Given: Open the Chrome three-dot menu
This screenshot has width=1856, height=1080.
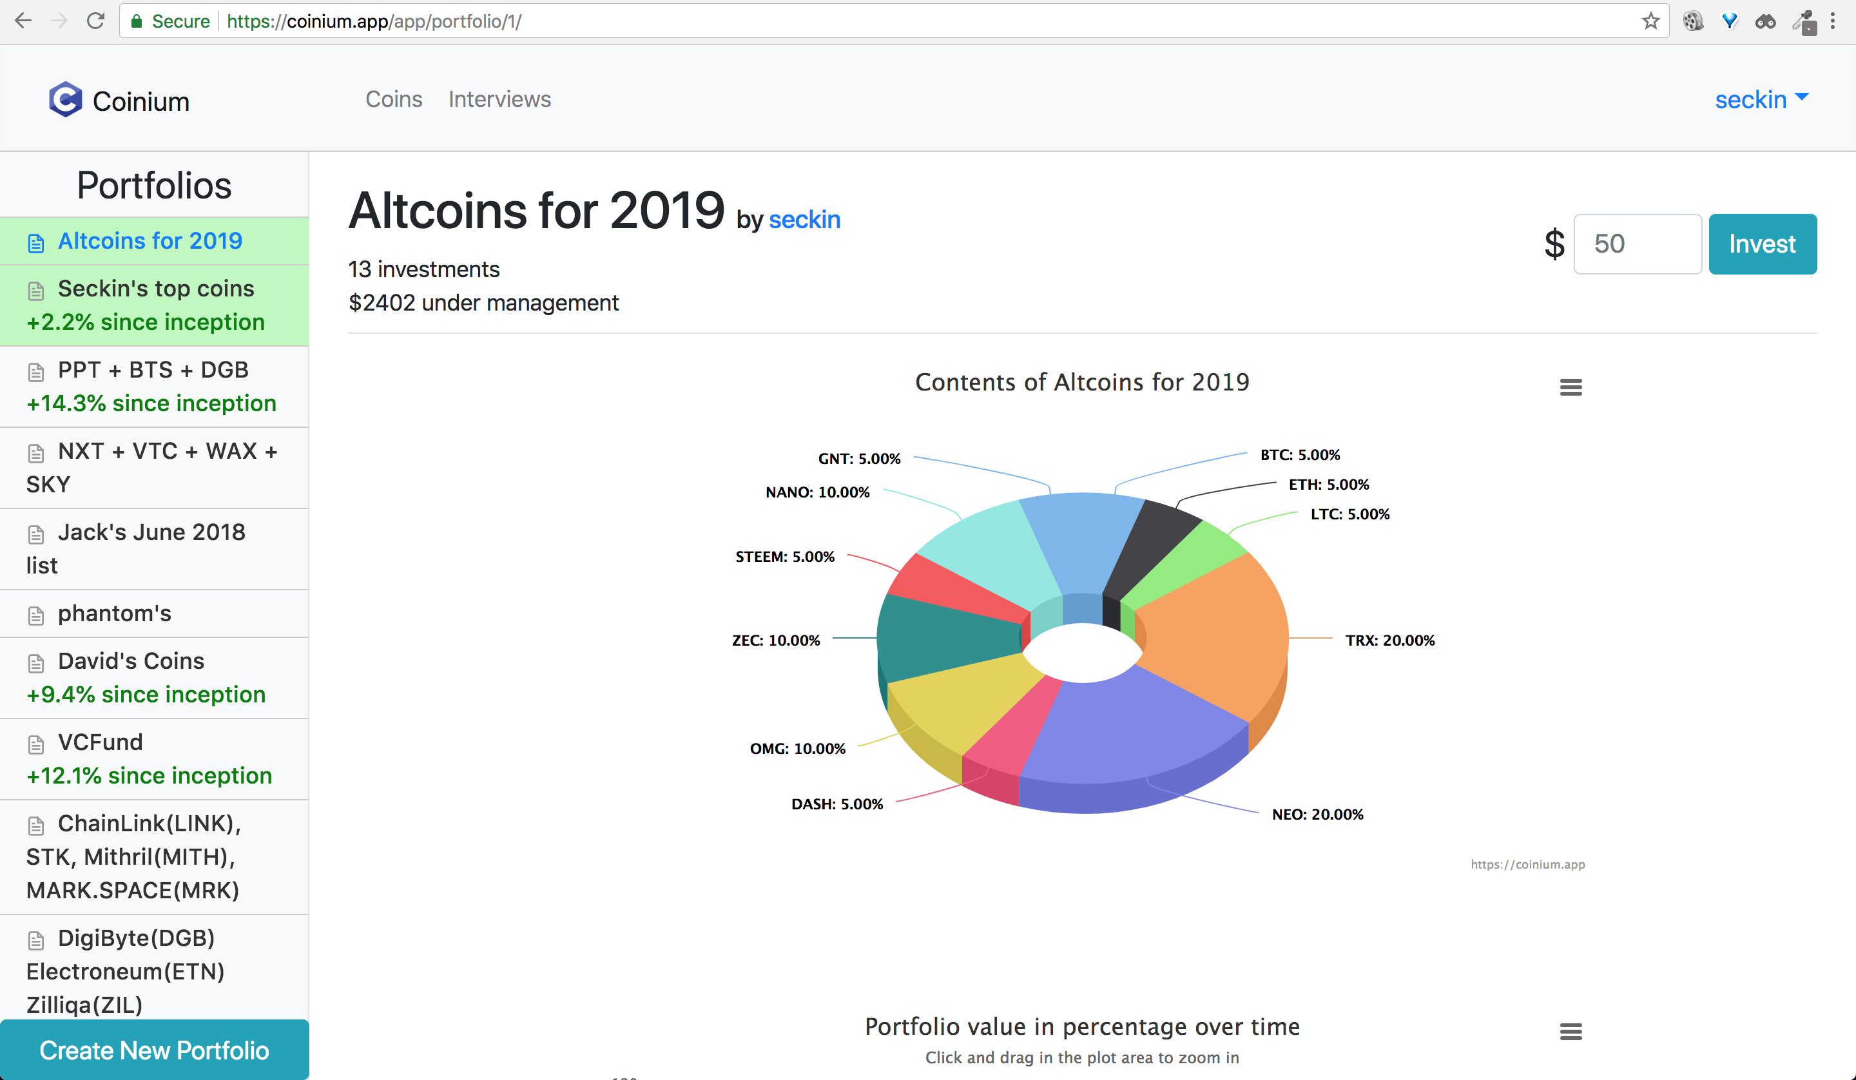Looking at the screenshot, I should [1832, 21].
